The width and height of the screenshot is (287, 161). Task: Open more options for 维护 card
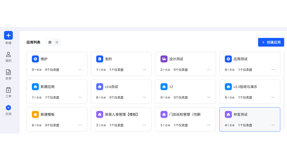pos(80,69)
